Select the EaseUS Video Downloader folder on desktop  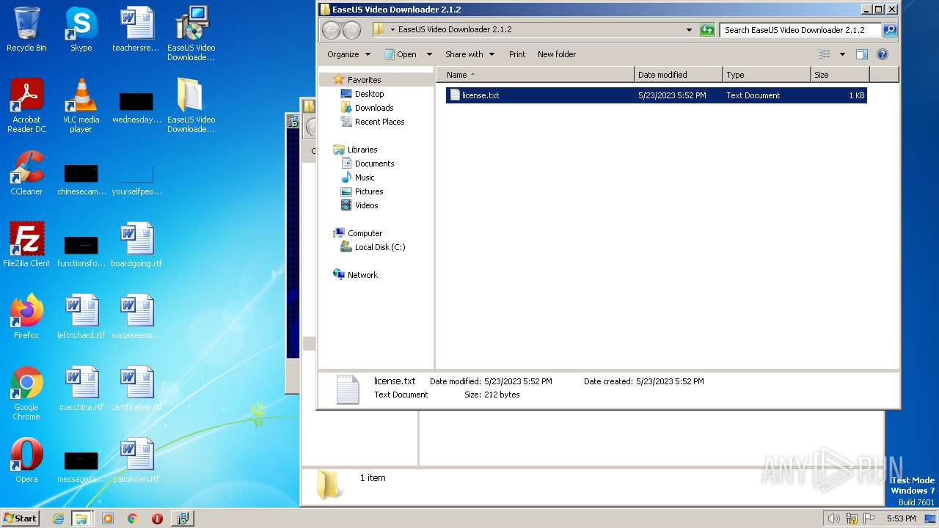coord(191,106)
